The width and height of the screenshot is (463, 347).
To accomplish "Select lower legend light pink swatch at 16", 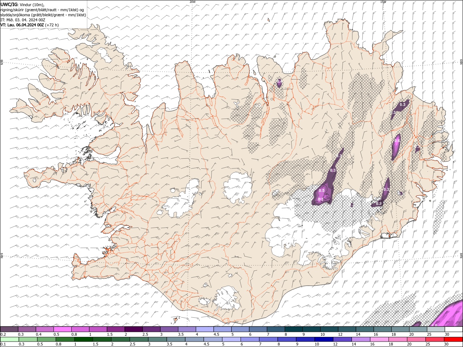I will (379, 339).
